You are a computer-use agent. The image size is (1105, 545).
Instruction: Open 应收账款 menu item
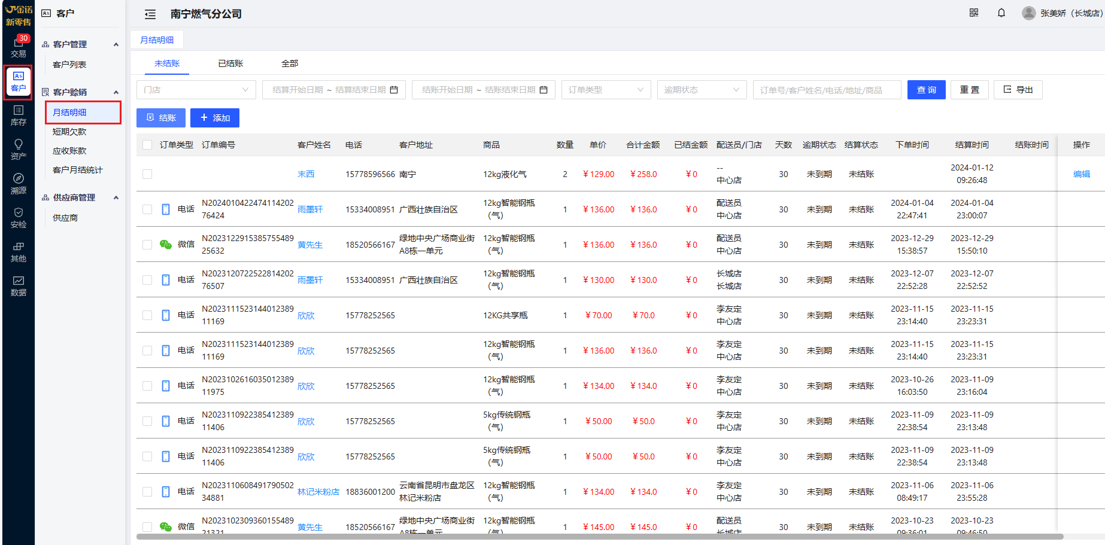(69, 151)
